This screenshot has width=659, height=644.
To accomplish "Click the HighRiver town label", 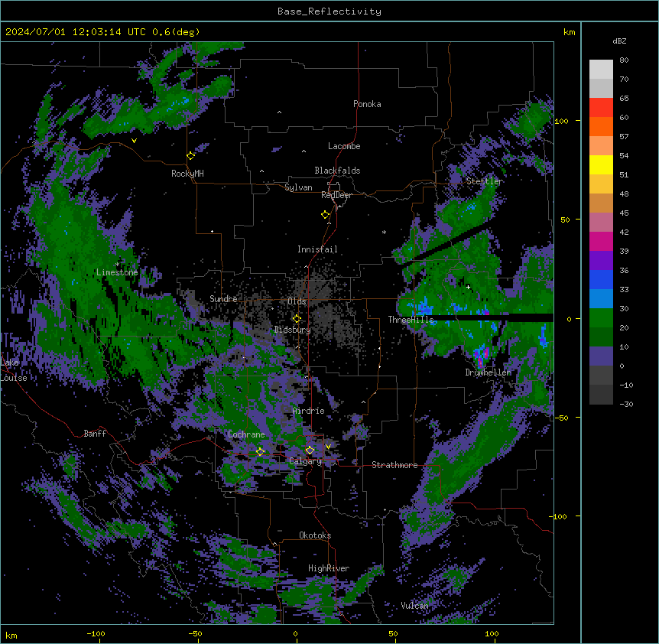I will (329, 568).
